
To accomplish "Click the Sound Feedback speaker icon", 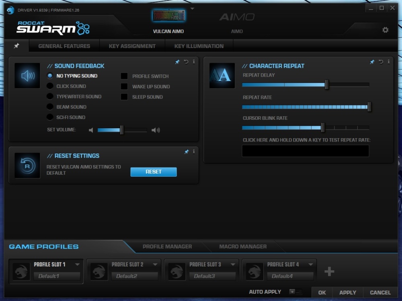I will click(x=27, y=76).
